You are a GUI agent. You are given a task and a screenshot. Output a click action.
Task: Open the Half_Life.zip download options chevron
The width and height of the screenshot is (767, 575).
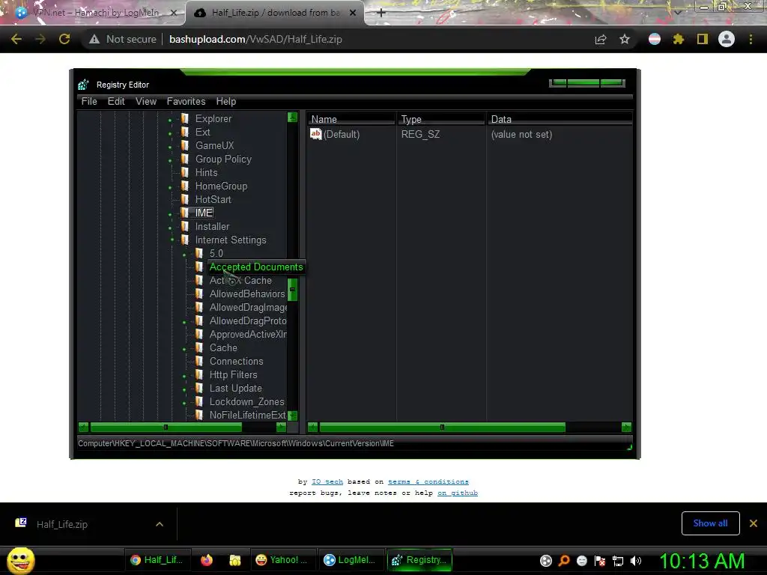point(160,524)
